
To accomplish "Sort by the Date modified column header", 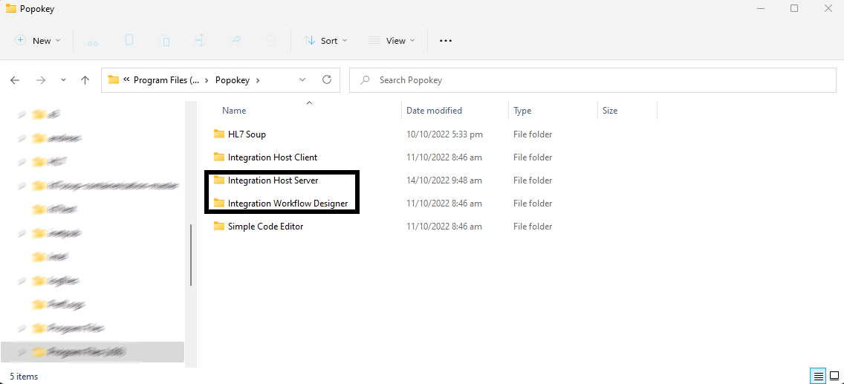I will click(x=434, y=110).
